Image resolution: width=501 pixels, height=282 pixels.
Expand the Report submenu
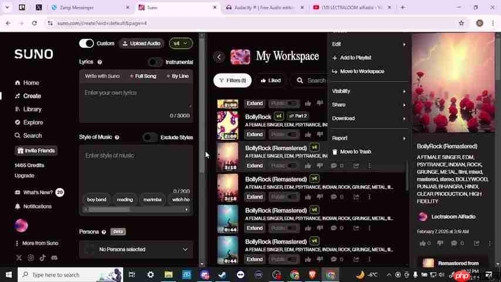coord(369,138)
